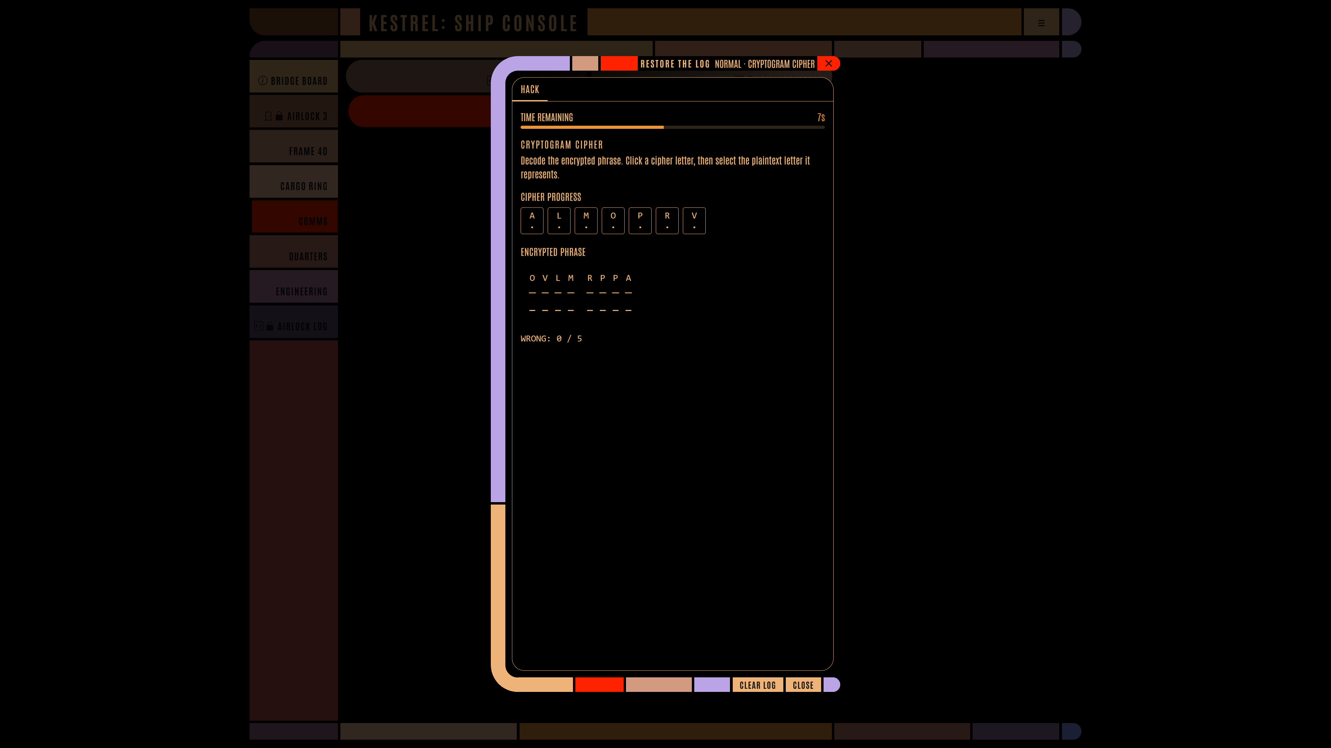Click letter R in the encrypted phrase

click(590, 278)
